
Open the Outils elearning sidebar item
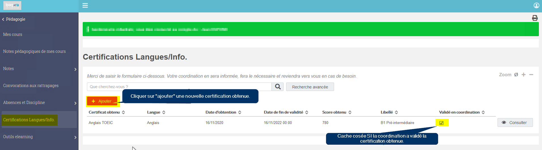(18, 137)
